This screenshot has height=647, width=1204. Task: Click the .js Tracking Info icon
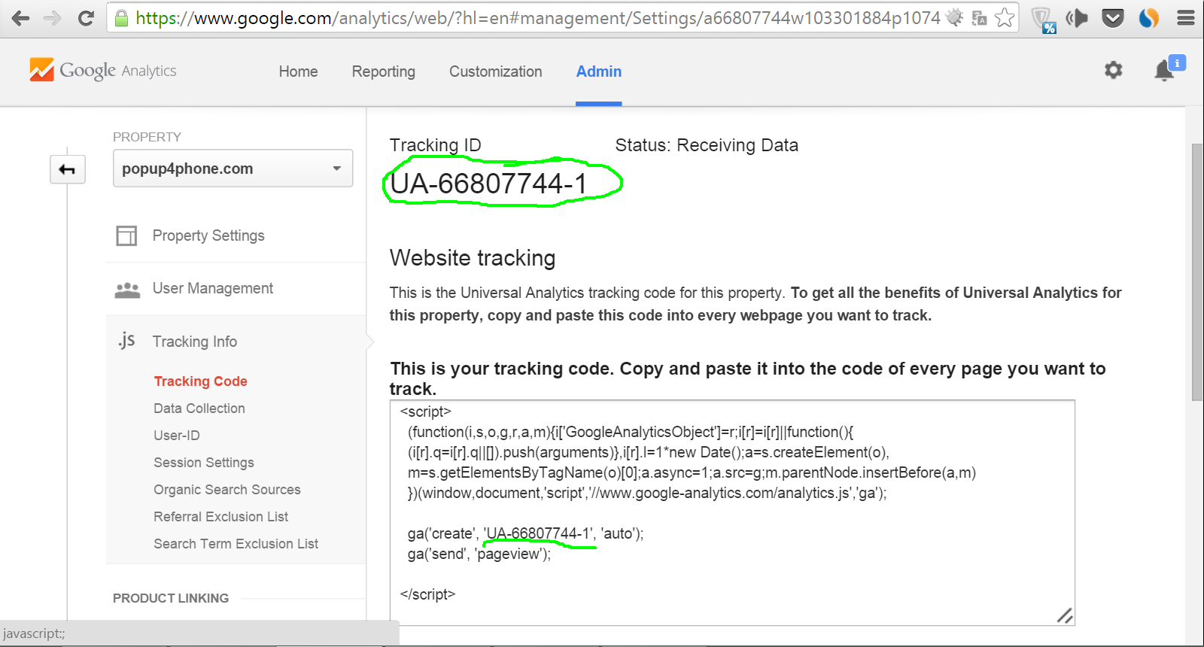coord(126,341)
